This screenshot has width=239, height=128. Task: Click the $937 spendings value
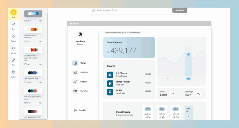[x=188, y=95]
